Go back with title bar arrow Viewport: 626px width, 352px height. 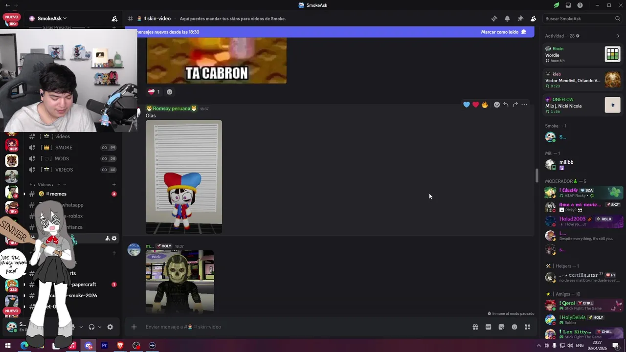[7, 5]
